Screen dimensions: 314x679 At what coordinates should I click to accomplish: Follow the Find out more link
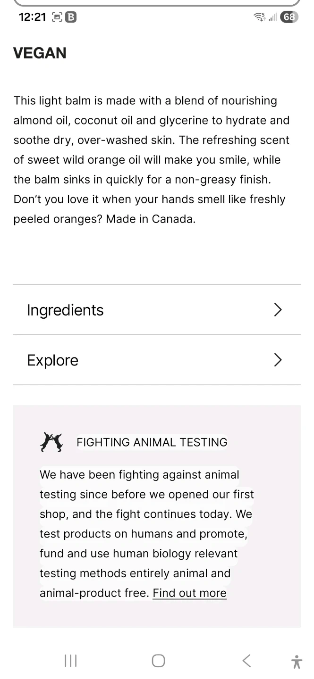pyautogui.click(x=189, y=593)
